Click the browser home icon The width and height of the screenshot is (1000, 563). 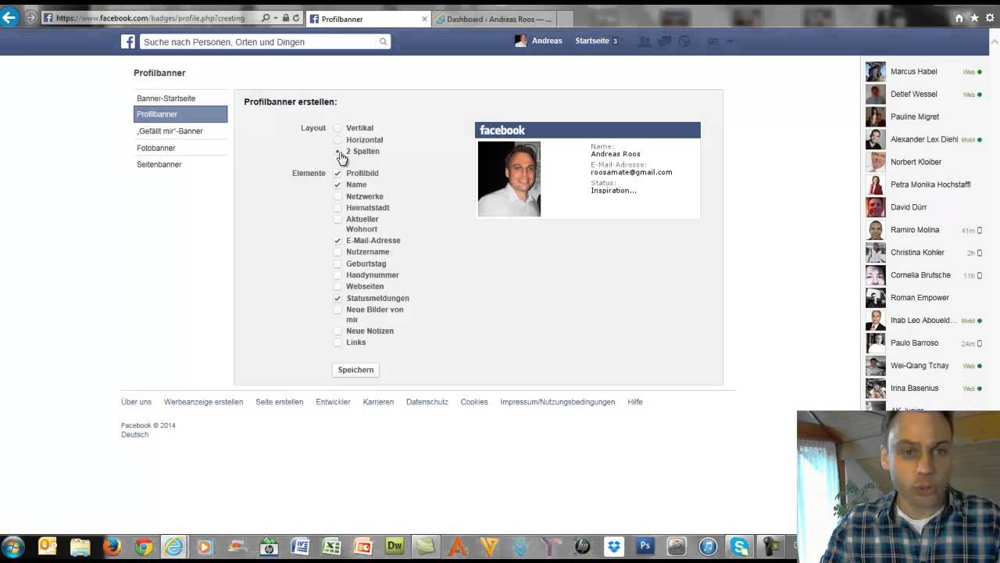959,18
